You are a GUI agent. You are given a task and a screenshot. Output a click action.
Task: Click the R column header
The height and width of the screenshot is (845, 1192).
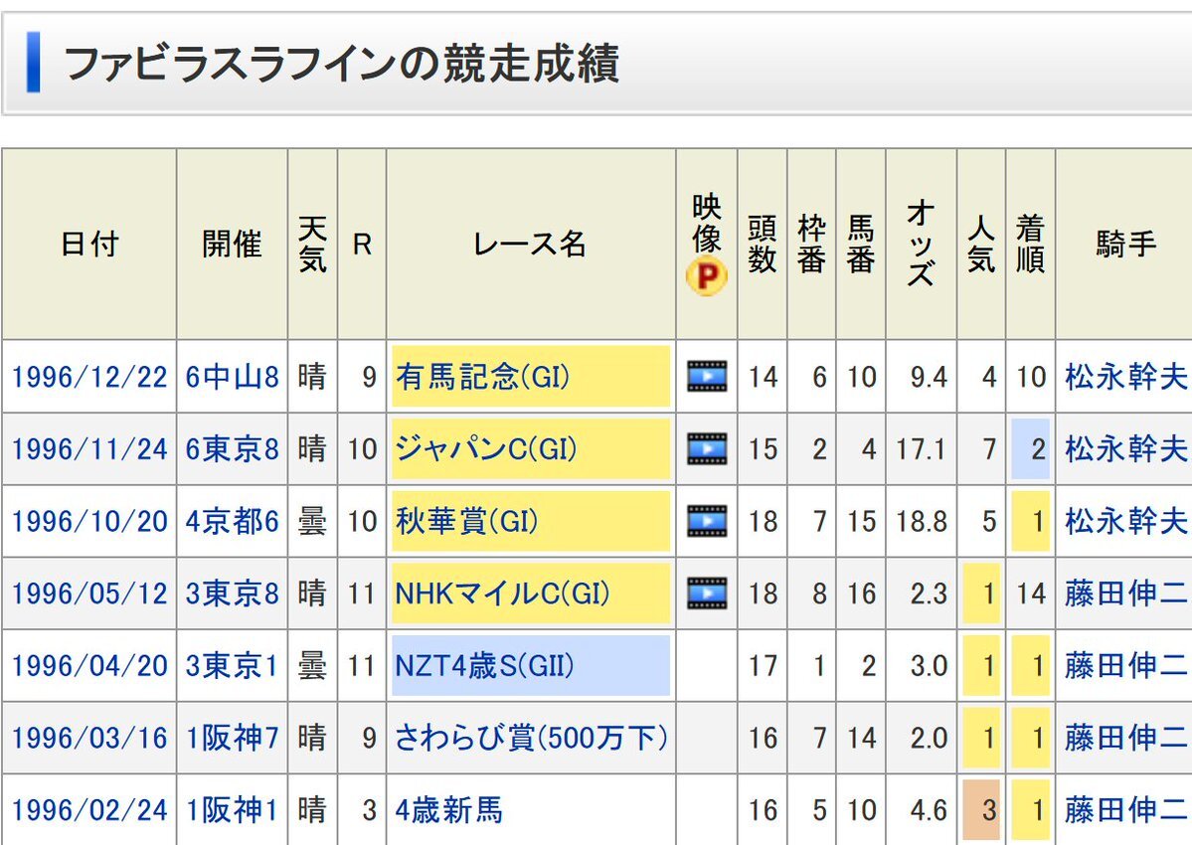click(x=362, y=245)
